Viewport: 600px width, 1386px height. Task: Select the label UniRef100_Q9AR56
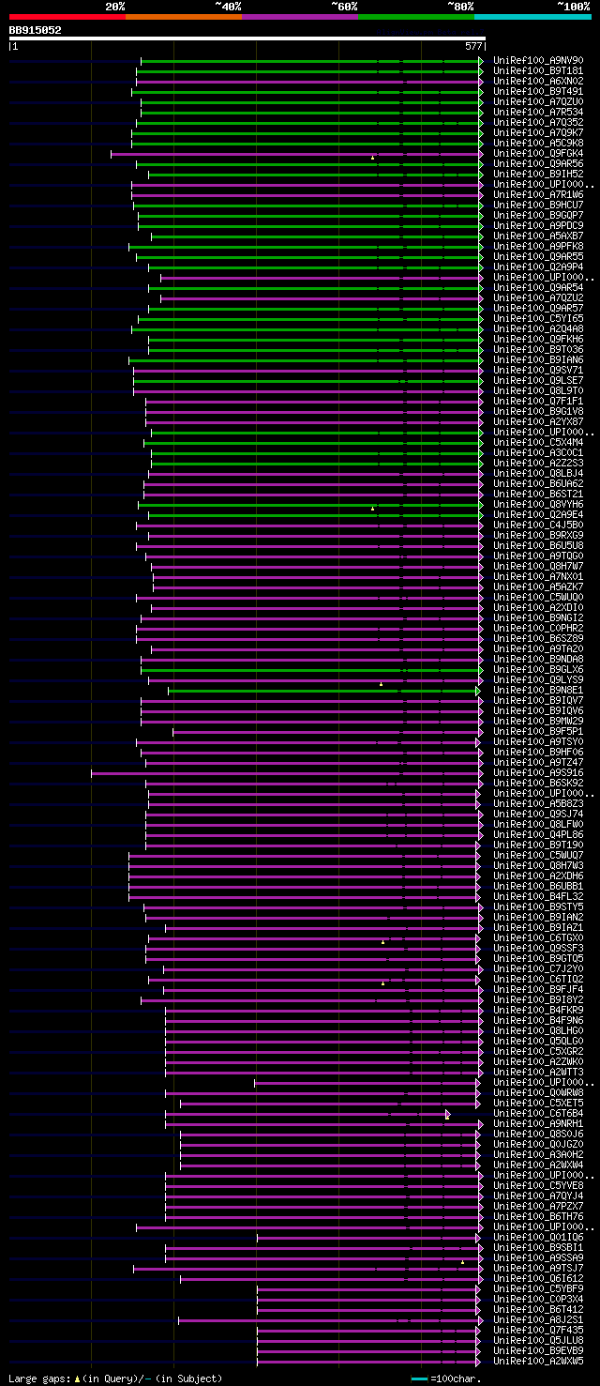[538, 164]
